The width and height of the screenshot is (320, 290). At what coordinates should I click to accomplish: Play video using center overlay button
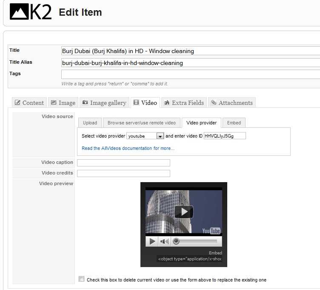184,212
